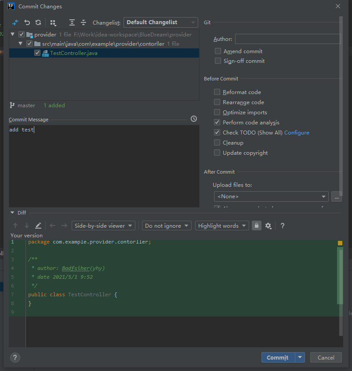Click the Configure TODO link
The image size is (352, 371).
297,133
